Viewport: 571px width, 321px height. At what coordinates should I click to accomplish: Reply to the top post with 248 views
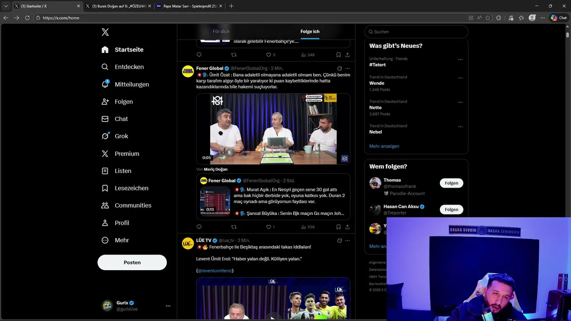199,55
